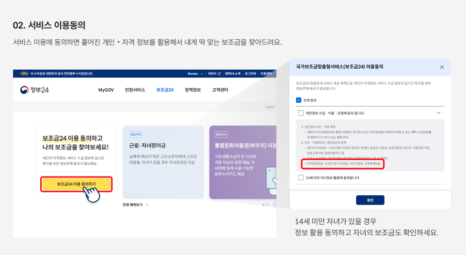Click the arrow next to 전체 혜택보기
Viewport: 466px width, 255px height.
point(147,205)
